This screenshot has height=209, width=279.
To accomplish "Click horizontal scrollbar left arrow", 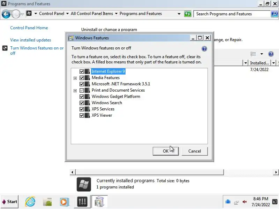I will pos(72,172).
